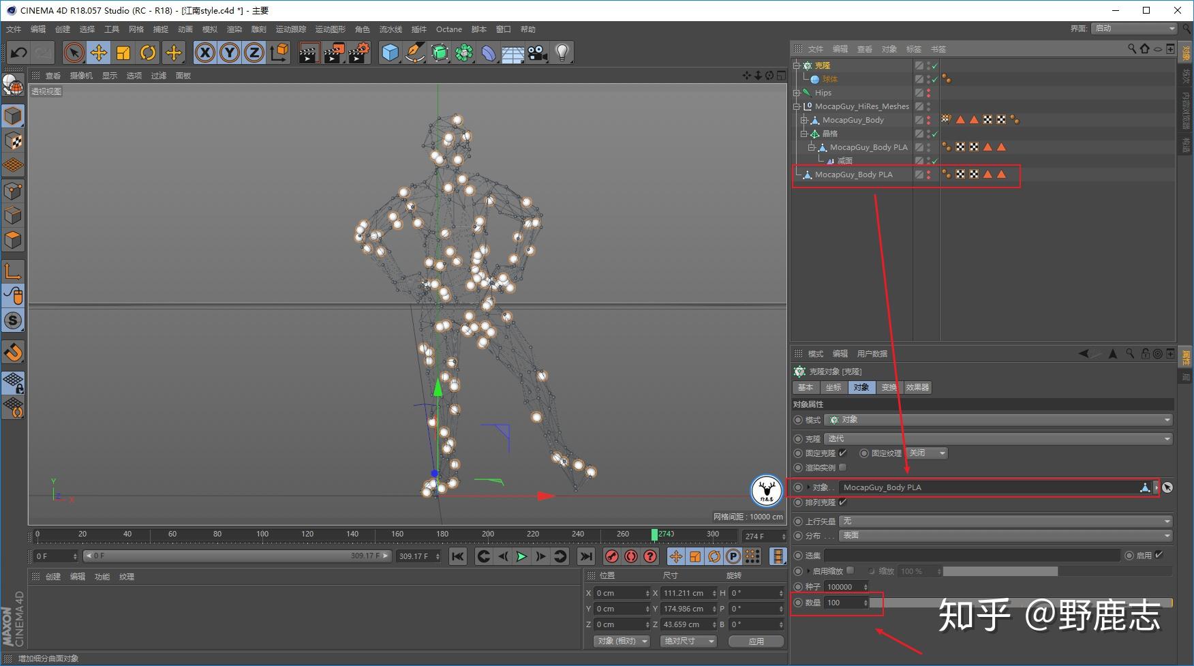The image size is (1194, 666).
Task: Open the floor/environment grid icon
Action: (x=513, y=52)
